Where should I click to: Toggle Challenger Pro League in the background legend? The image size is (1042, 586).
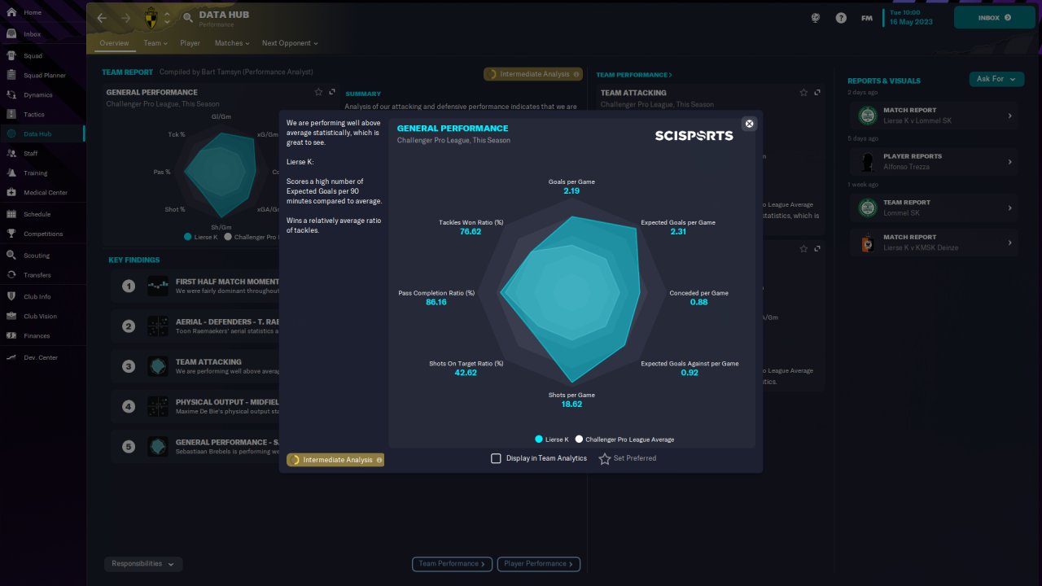click(x=250, y=237)
